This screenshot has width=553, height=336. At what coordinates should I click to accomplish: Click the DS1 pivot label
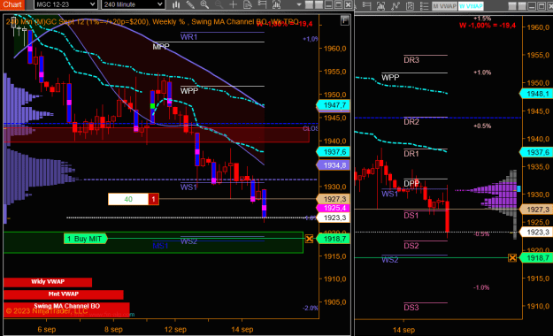coord(411,216)
